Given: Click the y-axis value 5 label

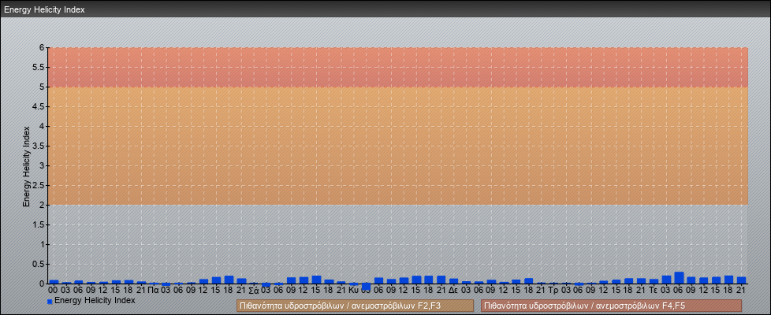Looking at the screenshot, I should (43, 87).
